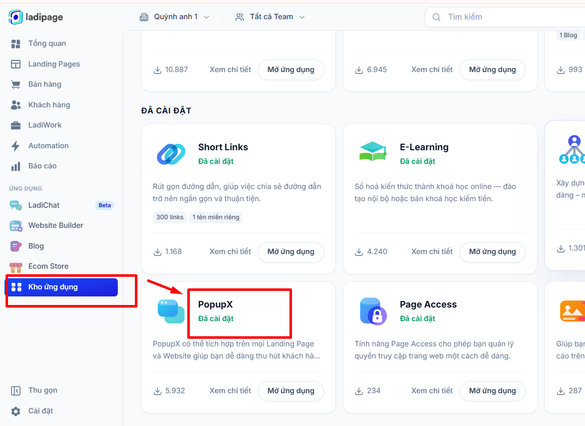
Task: Open Xem chi tiết for E-Learning
Action: pos(432,252)
